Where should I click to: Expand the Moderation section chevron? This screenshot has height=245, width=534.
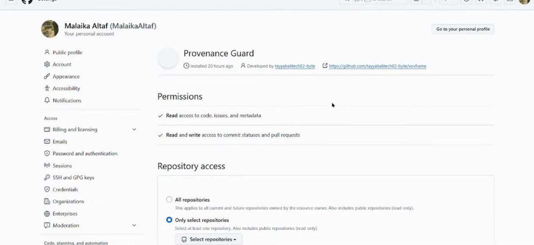tap(134, 226)
